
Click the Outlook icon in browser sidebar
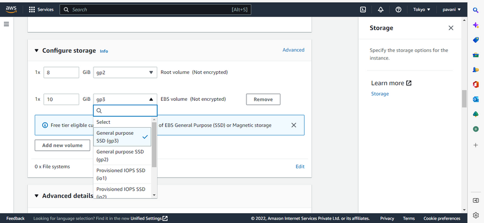pos(476,99)
